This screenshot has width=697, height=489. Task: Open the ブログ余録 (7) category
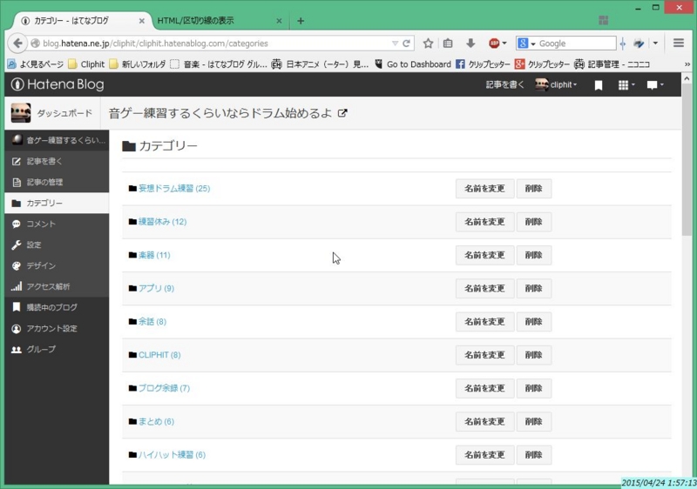click(164, 388)
